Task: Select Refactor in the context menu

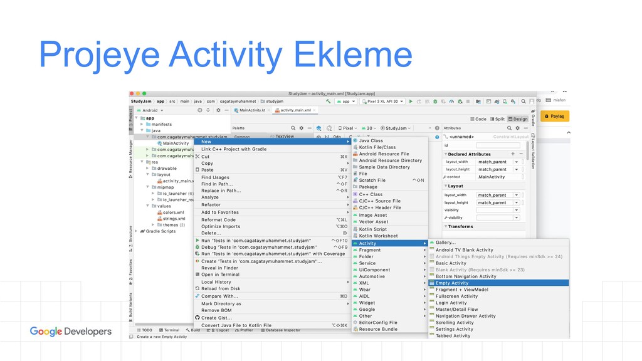Action: coord(273,205)
